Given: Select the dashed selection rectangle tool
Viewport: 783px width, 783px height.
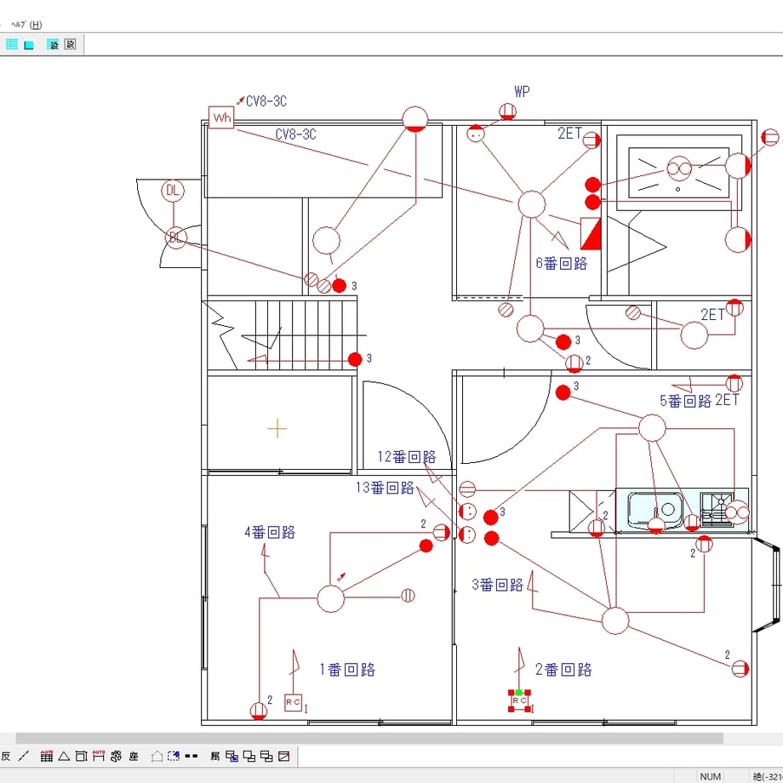Looking at the screenshot, I should point(174,756).
